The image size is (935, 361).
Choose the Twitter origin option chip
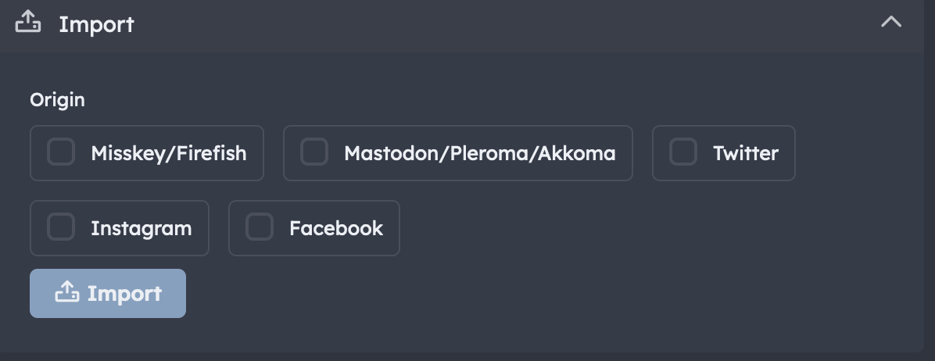click(x=724, y=153)
